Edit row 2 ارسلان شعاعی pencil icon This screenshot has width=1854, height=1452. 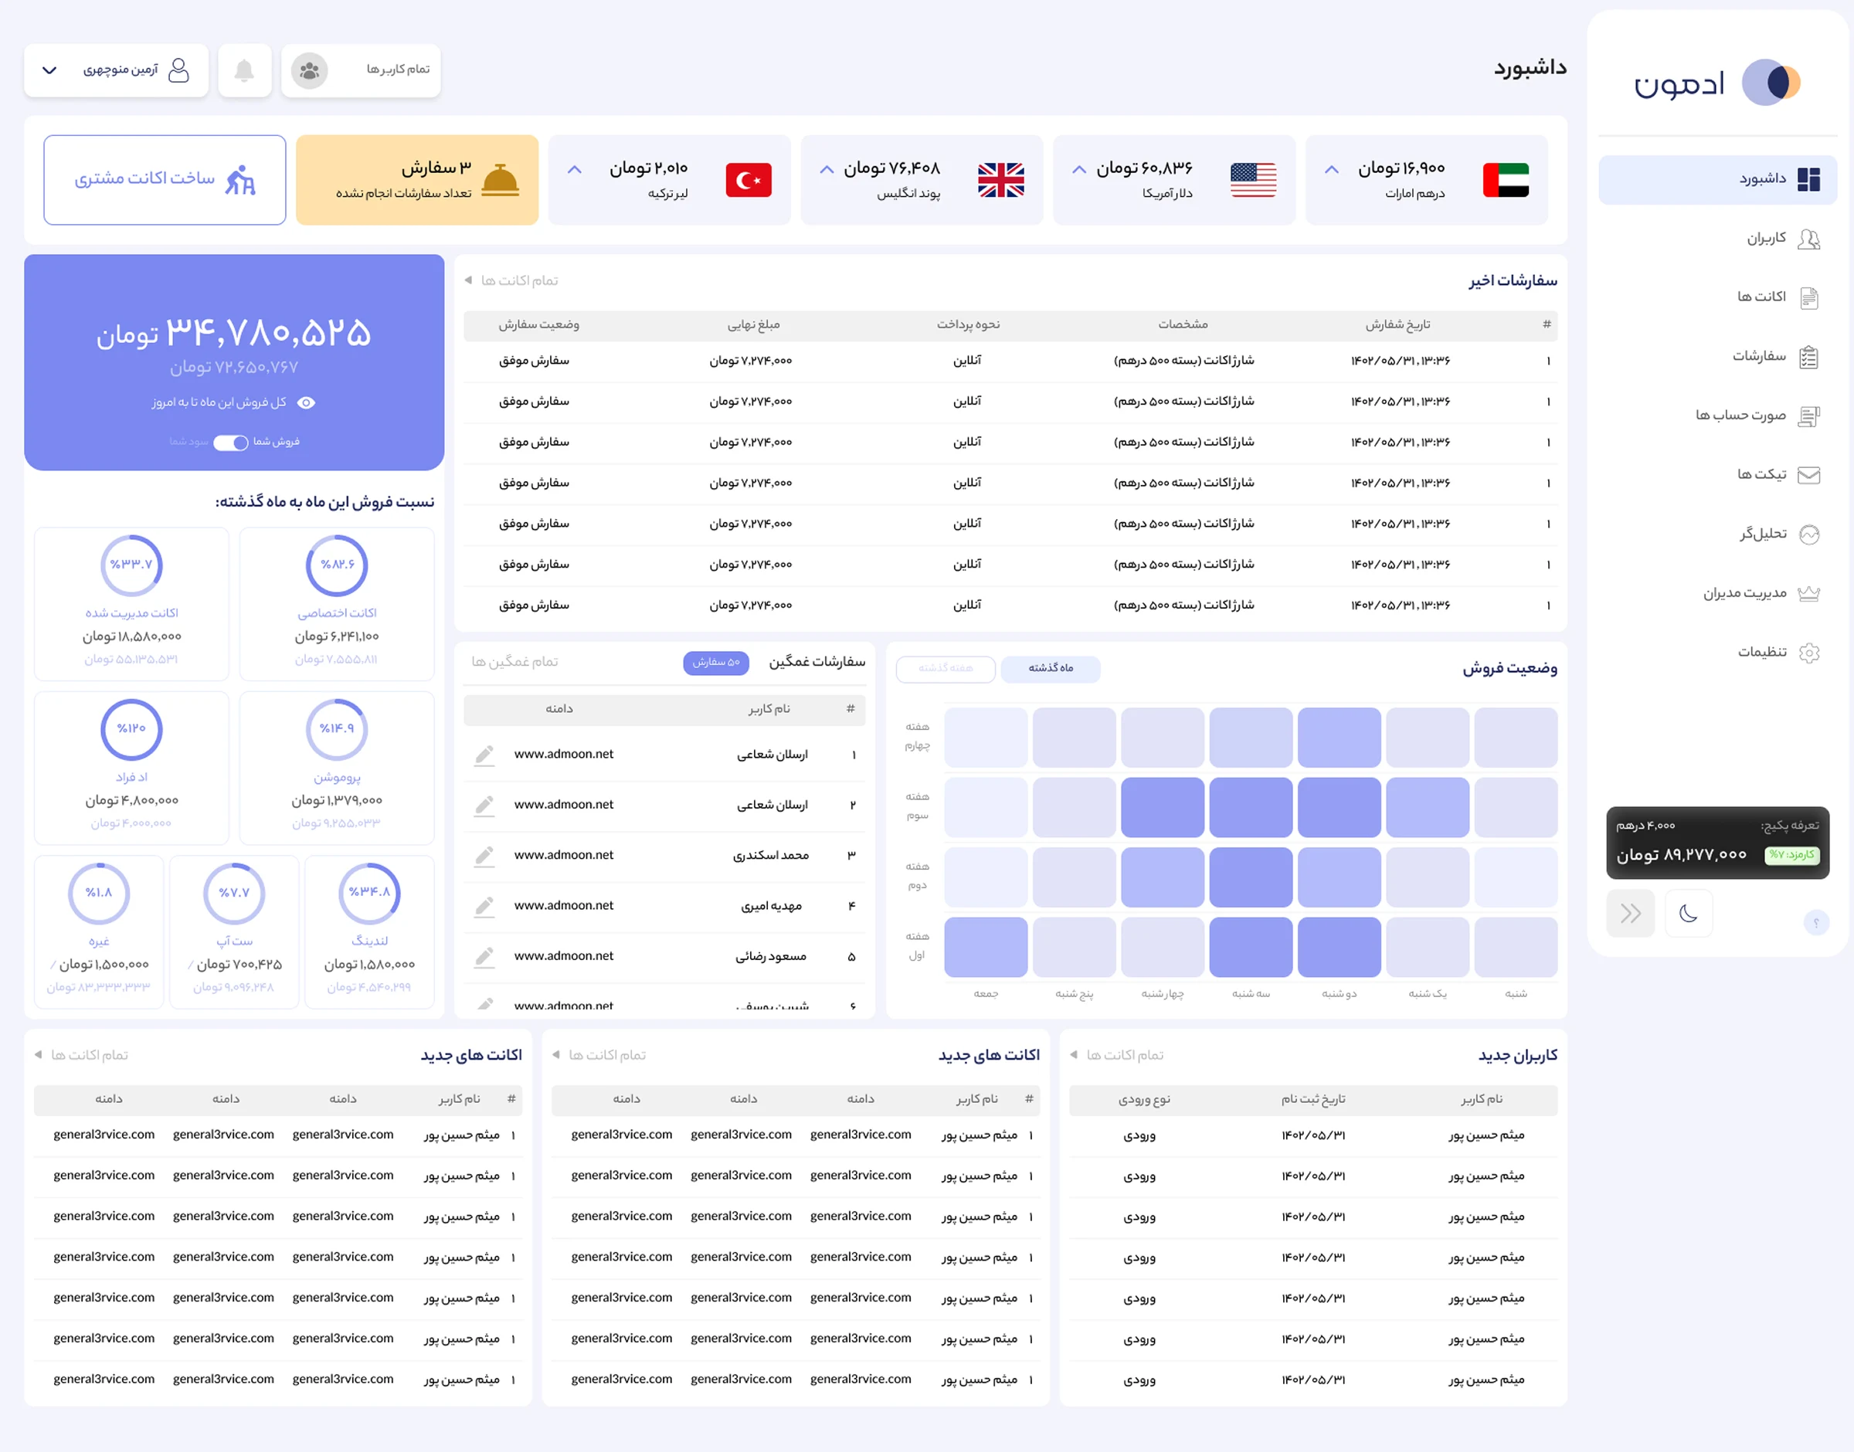pos(484,805)
